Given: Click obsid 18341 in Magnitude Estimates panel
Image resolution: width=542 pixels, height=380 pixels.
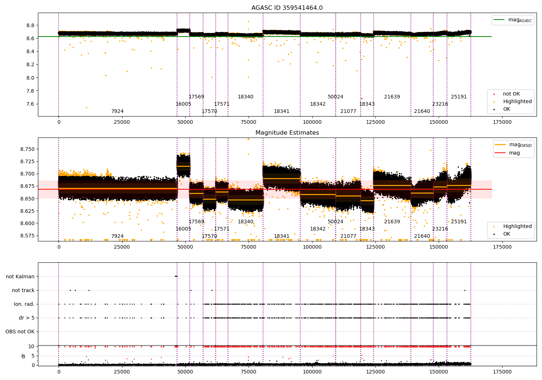Looking at the screenshot, I should pyautogui.click(x=281, y=236).
